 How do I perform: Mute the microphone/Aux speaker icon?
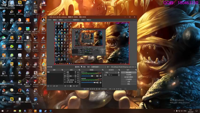[97, 76]
